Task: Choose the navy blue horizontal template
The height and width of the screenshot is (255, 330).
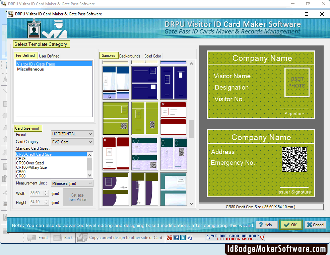Action: (145, 83)
